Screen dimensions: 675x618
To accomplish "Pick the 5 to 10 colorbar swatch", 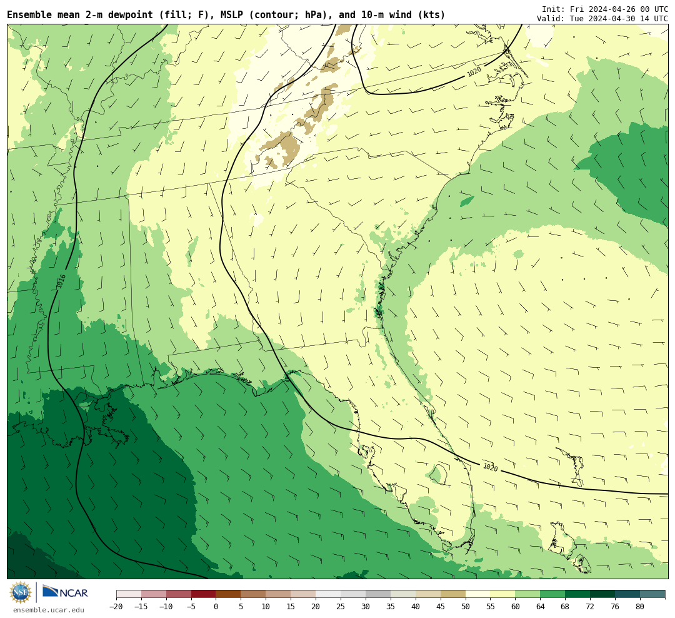I will [254, 594].
